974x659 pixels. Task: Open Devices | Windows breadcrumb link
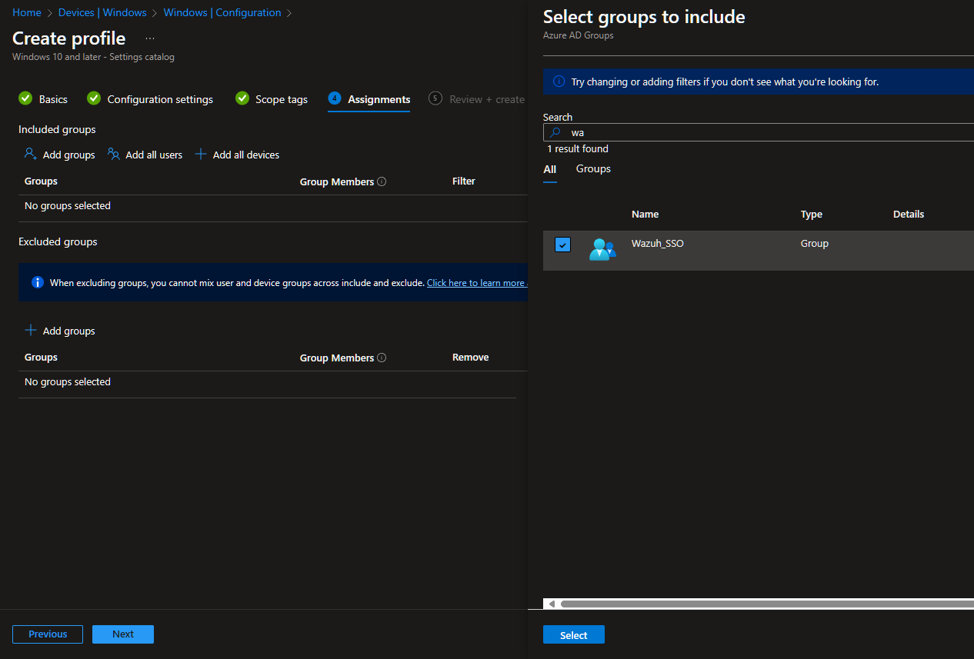[x=102, y=12]
